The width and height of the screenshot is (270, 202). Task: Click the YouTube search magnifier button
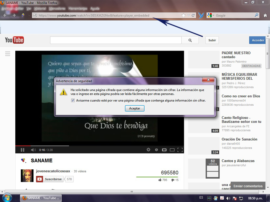tap(190, 40)
